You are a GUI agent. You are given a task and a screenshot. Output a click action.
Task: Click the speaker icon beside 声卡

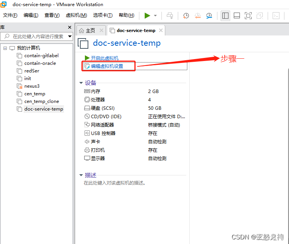pos(87,142)
